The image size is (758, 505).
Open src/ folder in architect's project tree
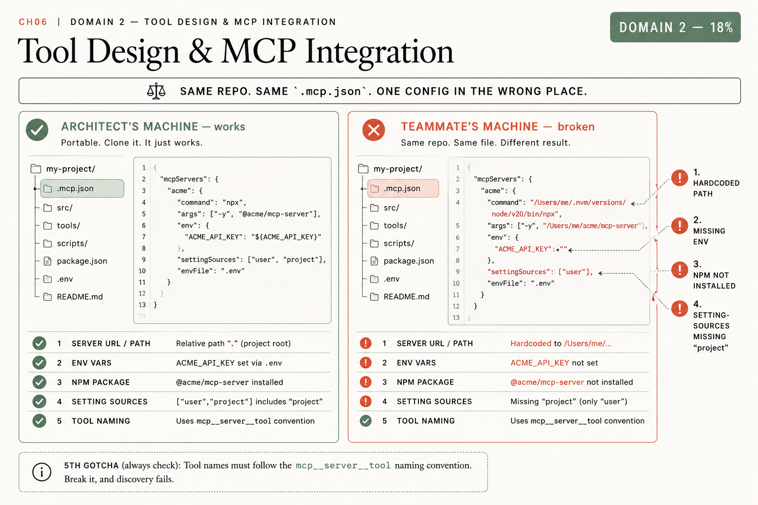pos(58,208)
